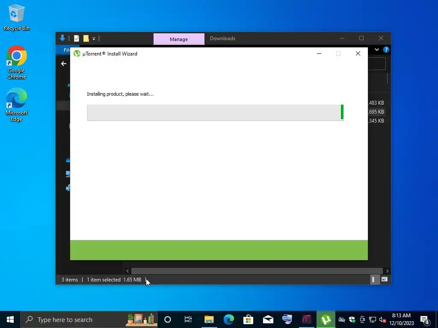
Task: Close the µTorrent Install Wizard window
Action: 358,53
